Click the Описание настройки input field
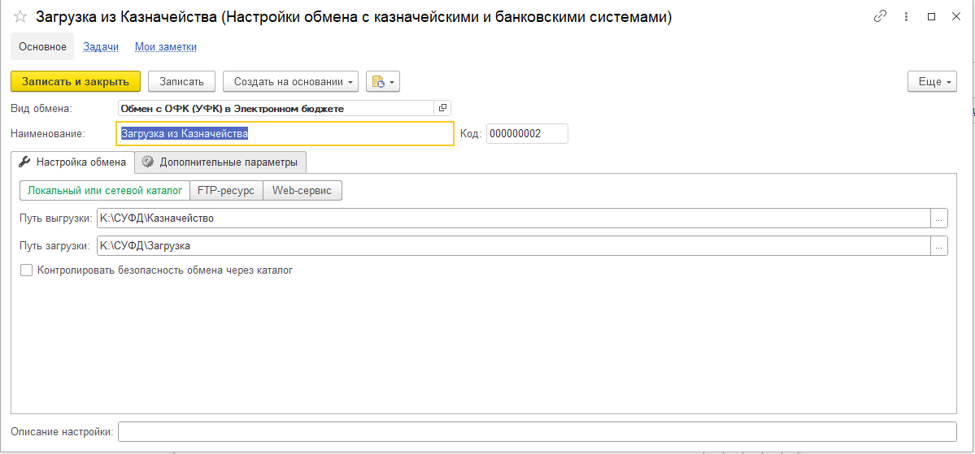975x454 pixels. 537,431
